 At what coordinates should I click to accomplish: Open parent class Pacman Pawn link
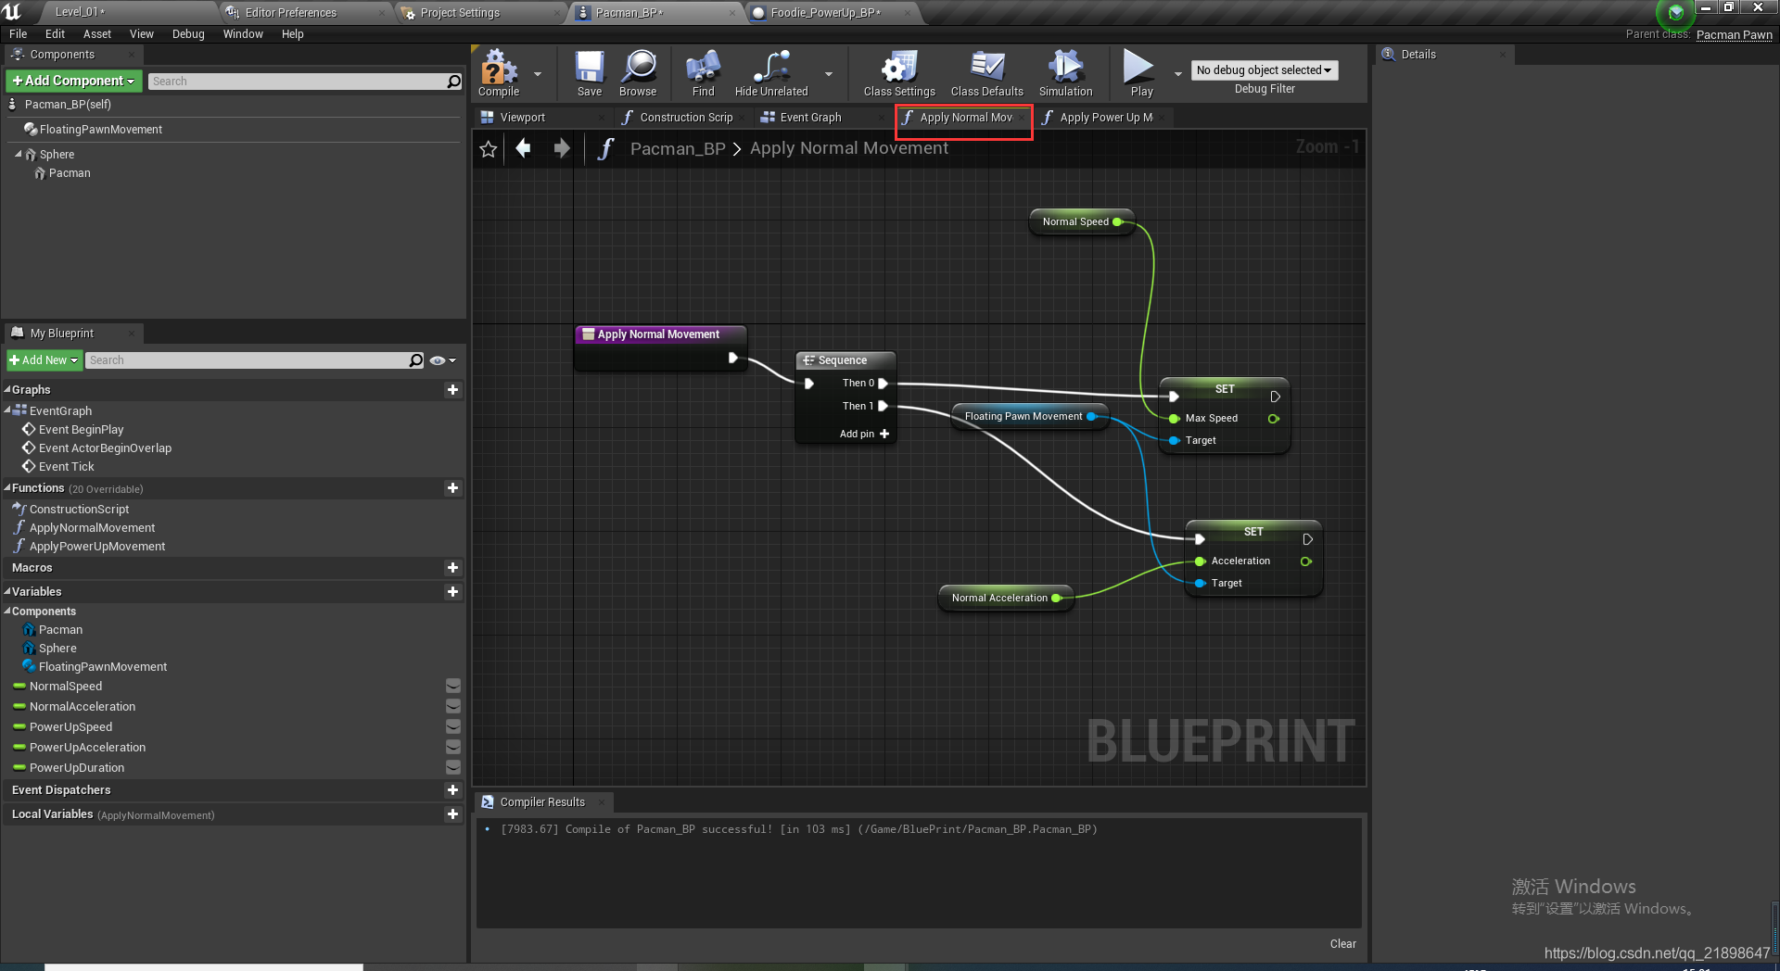pyautogui.click(x=1734, y=35)
